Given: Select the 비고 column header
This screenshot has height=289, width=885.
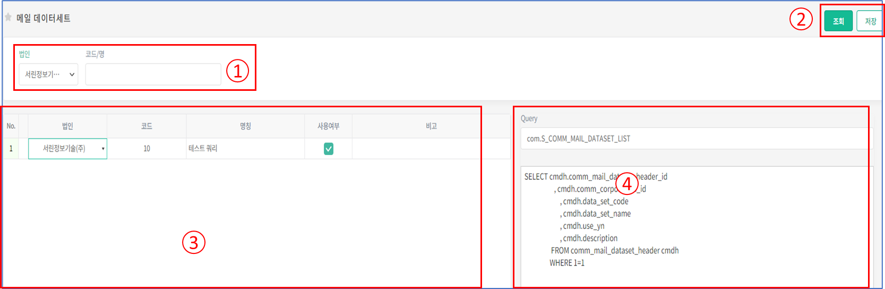Looking at the screenshot, I should tap(431, 126).
